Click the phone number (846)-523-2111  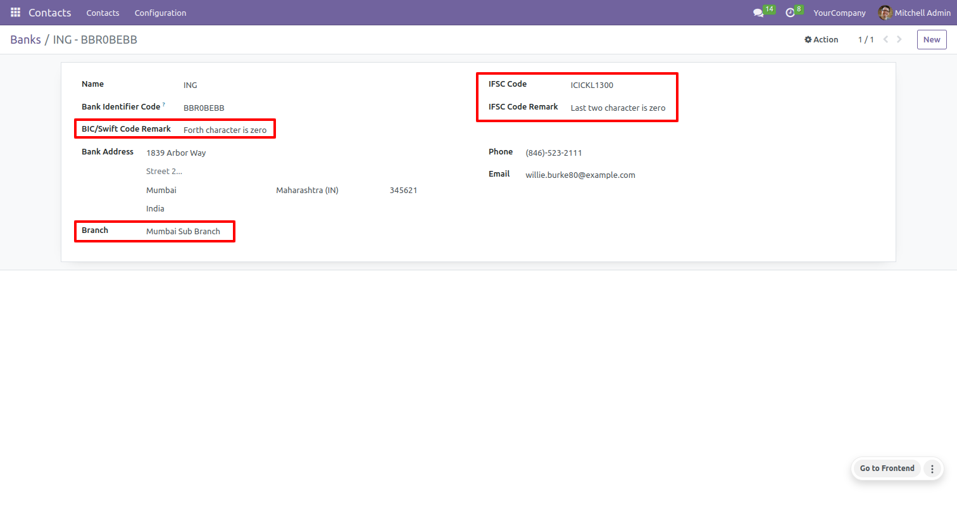point(554,153)
